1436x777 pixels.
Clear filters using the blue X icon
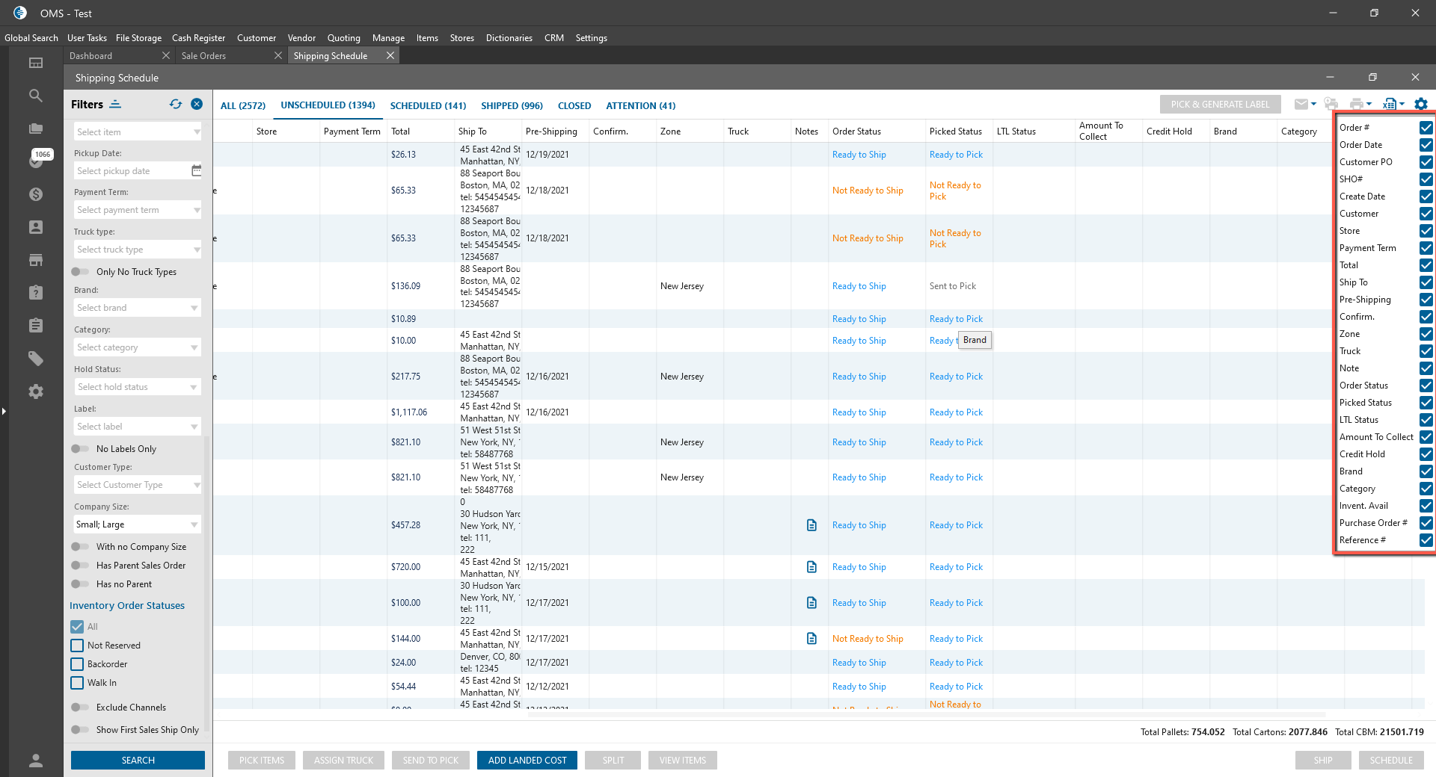(x=197, y=105)
